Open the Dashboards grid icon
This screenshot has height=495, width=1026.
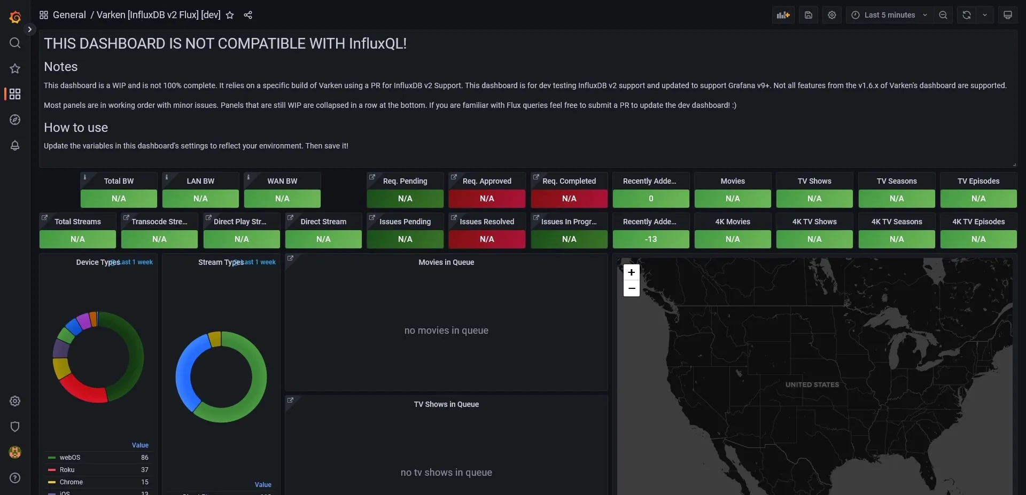pyautogui.click(x=15, y=94)
